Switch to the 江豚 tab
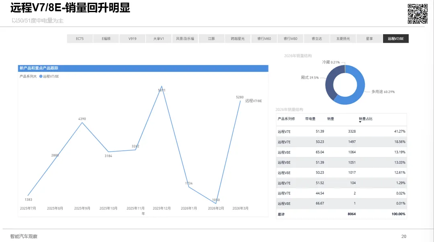434x242 pixels. tap(212, 38)
